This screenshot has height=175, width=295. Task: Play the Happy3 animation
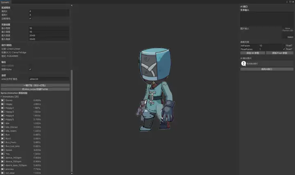(2, 112)
